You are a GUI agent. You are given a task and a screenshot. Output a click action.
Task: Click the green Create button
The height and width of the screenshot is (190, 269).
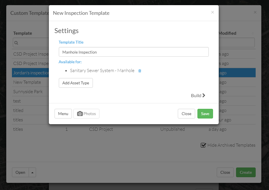[x=246, y=172]
